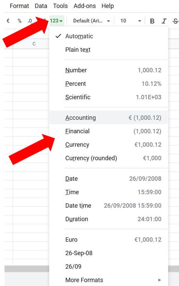
Task: Select column C header
Action: pos(34,44)
